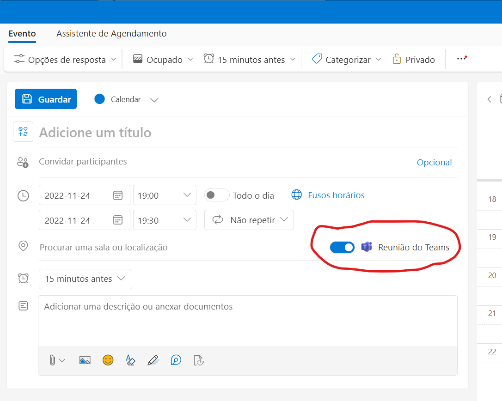Click the reminder alarm icon beside form dropdown
502x401 pixels.
(x=23, y=279)
